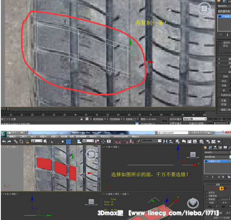Open the selection filter dropdown in toolbar
The image size is (231, 220).
(37, 141)
